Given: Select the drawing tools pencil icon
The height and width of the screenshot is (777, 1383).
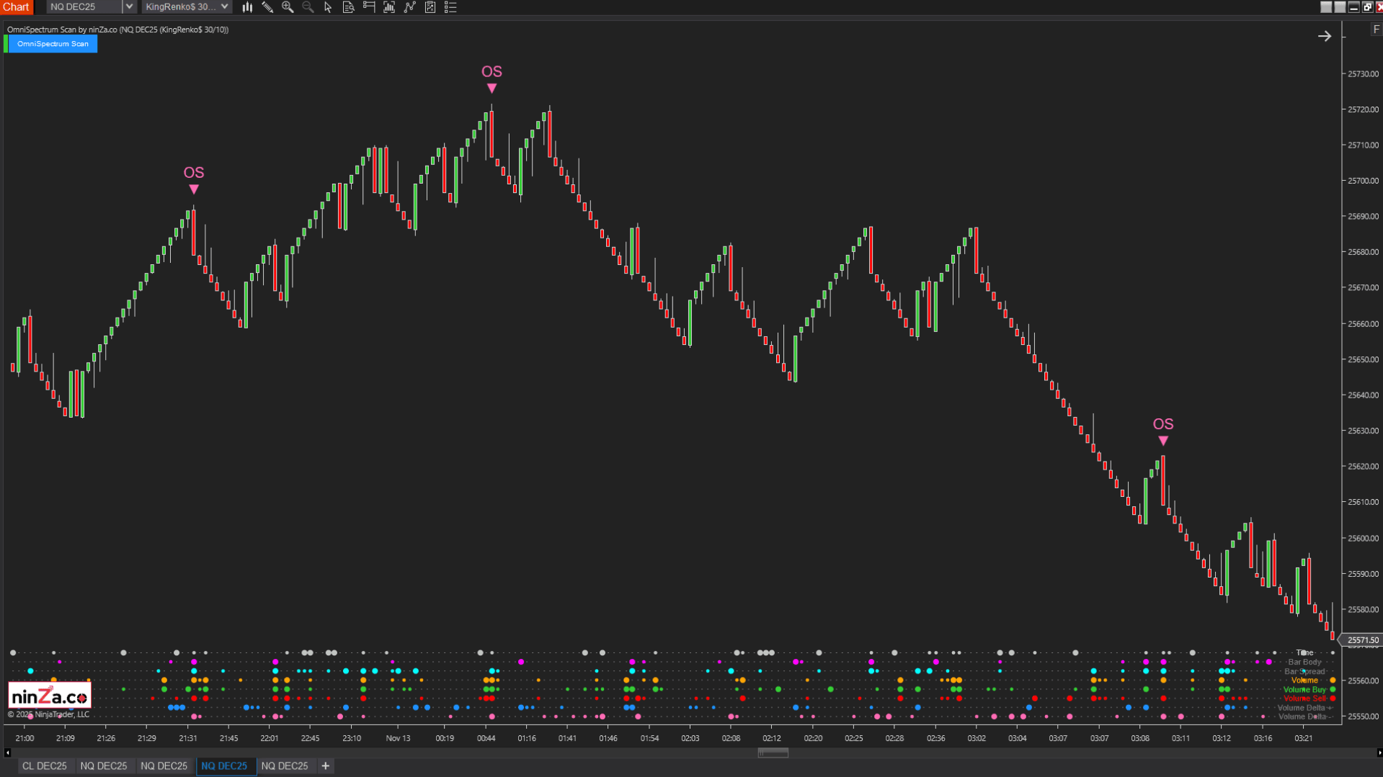Looking at the screenshot, I should tap(267, 7).
